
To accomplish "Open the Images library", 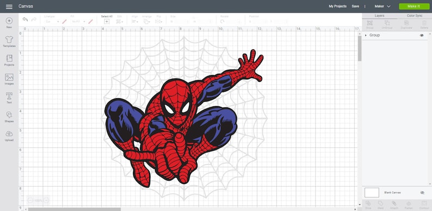I will [9, 79].
